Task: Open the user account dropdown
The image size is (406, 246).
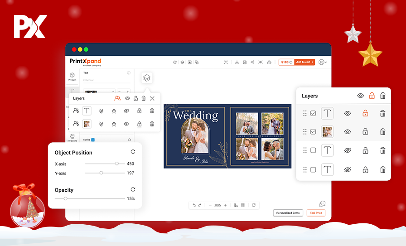Action: [323, 62]
